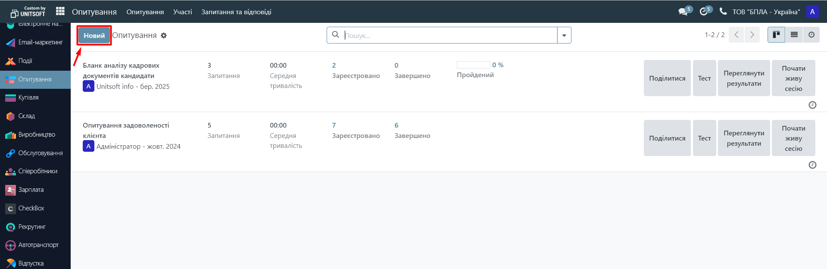Screen dimensions: 827x269
Task: Click the activity clock on first survey
Action: 812,105
